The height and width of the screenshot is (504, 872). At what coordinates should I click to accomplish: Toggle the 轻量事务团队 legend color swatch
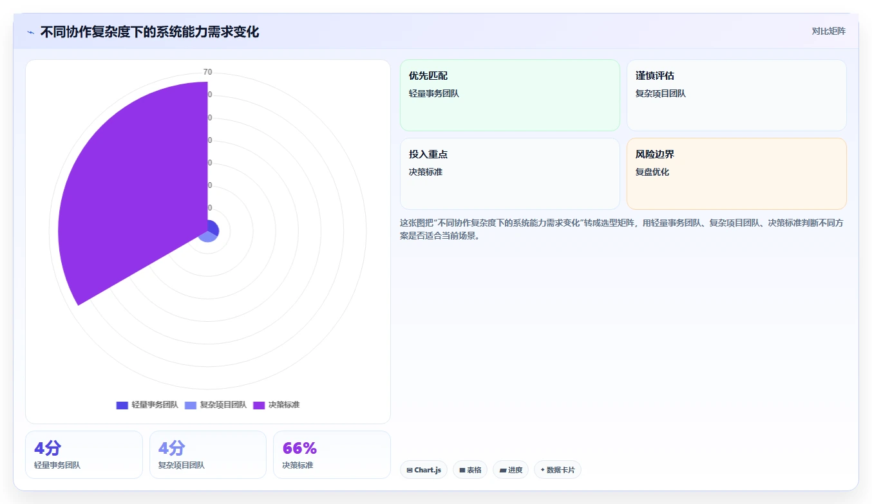coord(122,405)
